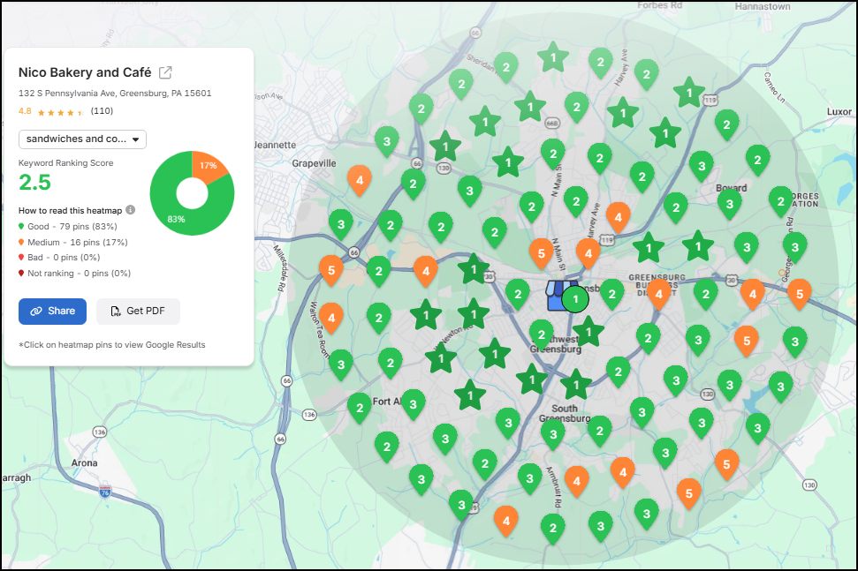Click the heatmap pins note text
858x571 pixels.
[x=112, y=345]
